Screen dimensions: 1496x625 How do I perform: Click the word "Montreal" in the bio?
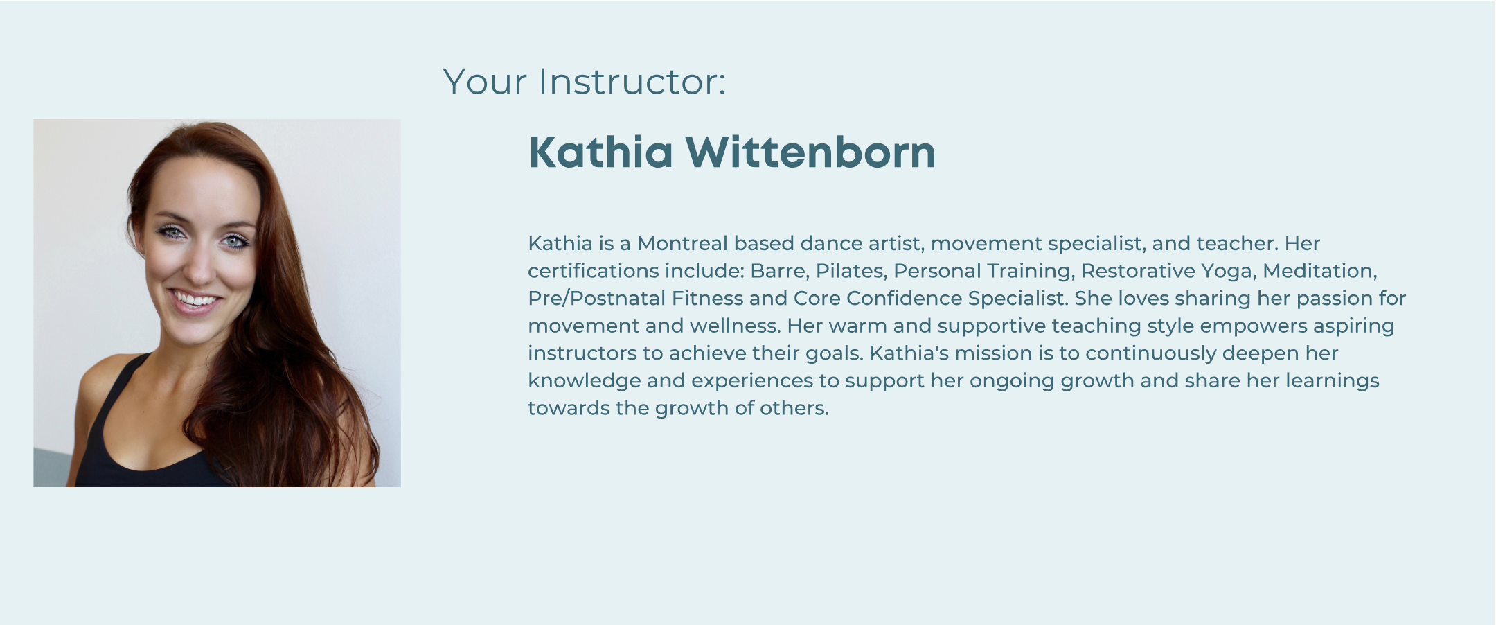click(x=682, y=244)
